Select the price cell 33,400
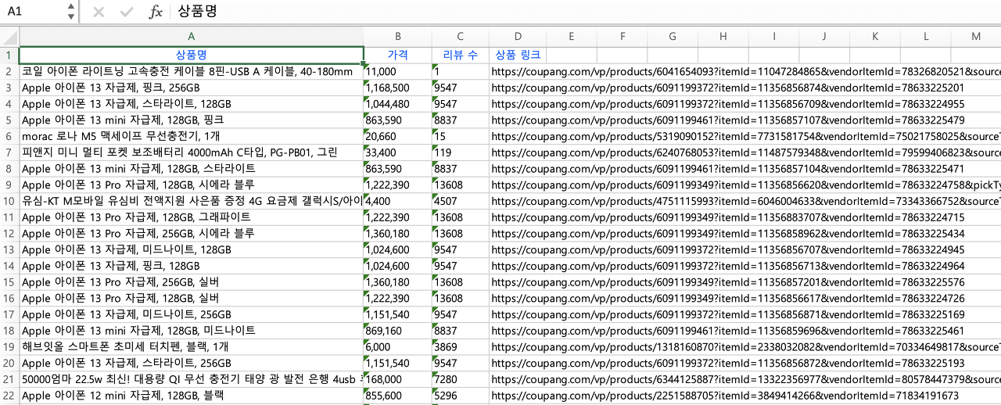 (398, 152)
